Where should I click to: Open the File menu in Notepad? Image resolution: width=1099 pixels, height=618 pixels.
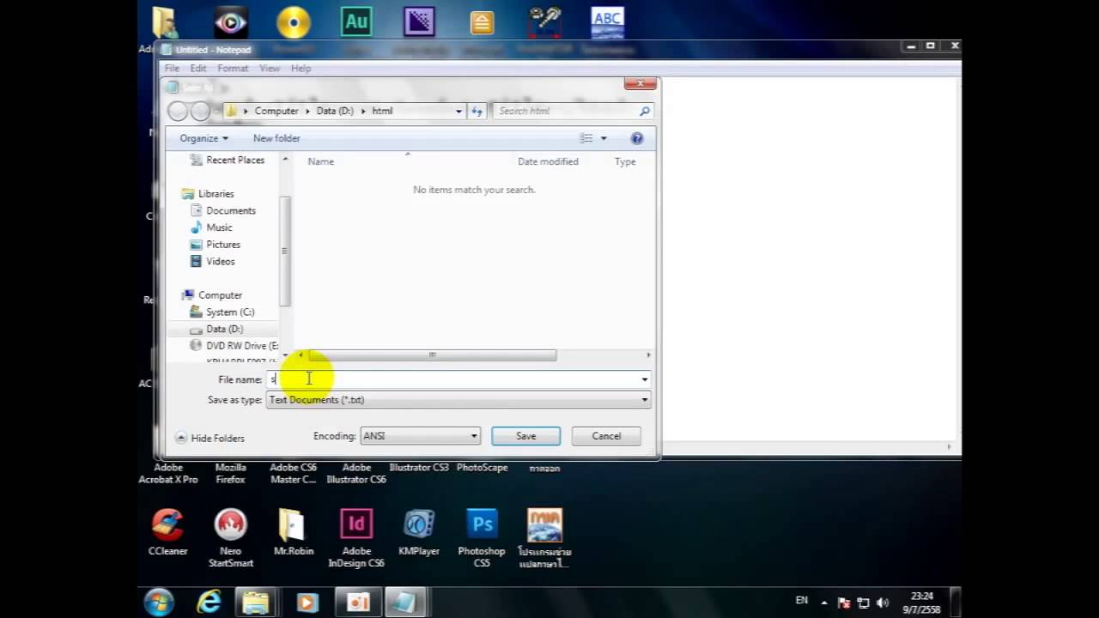(172, 68)
